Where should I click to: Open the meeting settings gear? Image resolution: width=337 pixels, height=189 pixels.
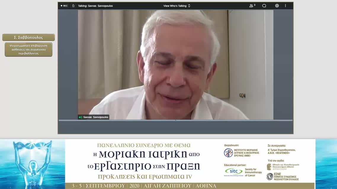click(x=277, y=6)
